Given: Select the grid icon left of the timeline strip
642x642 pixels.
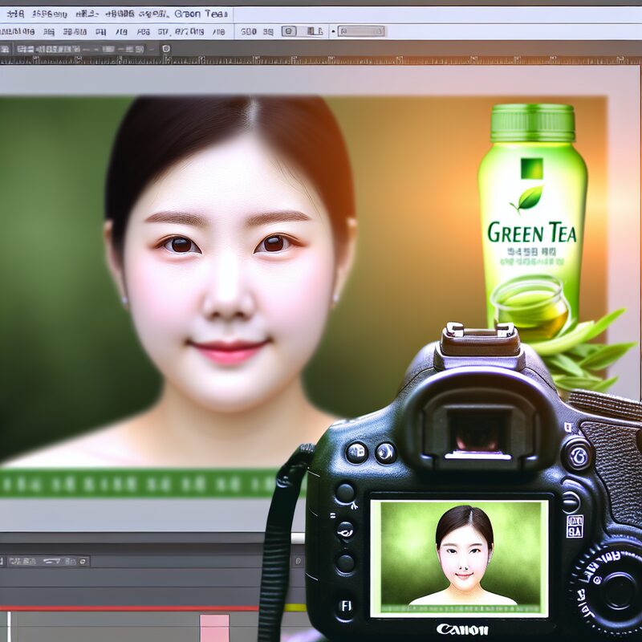Looking at the screenshot, I should pos(70,559).
